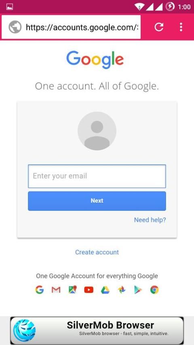Tap the picture notification icon in the status bar
The image size is (194, 345).
pyautogui.click(x=10, y=7)
